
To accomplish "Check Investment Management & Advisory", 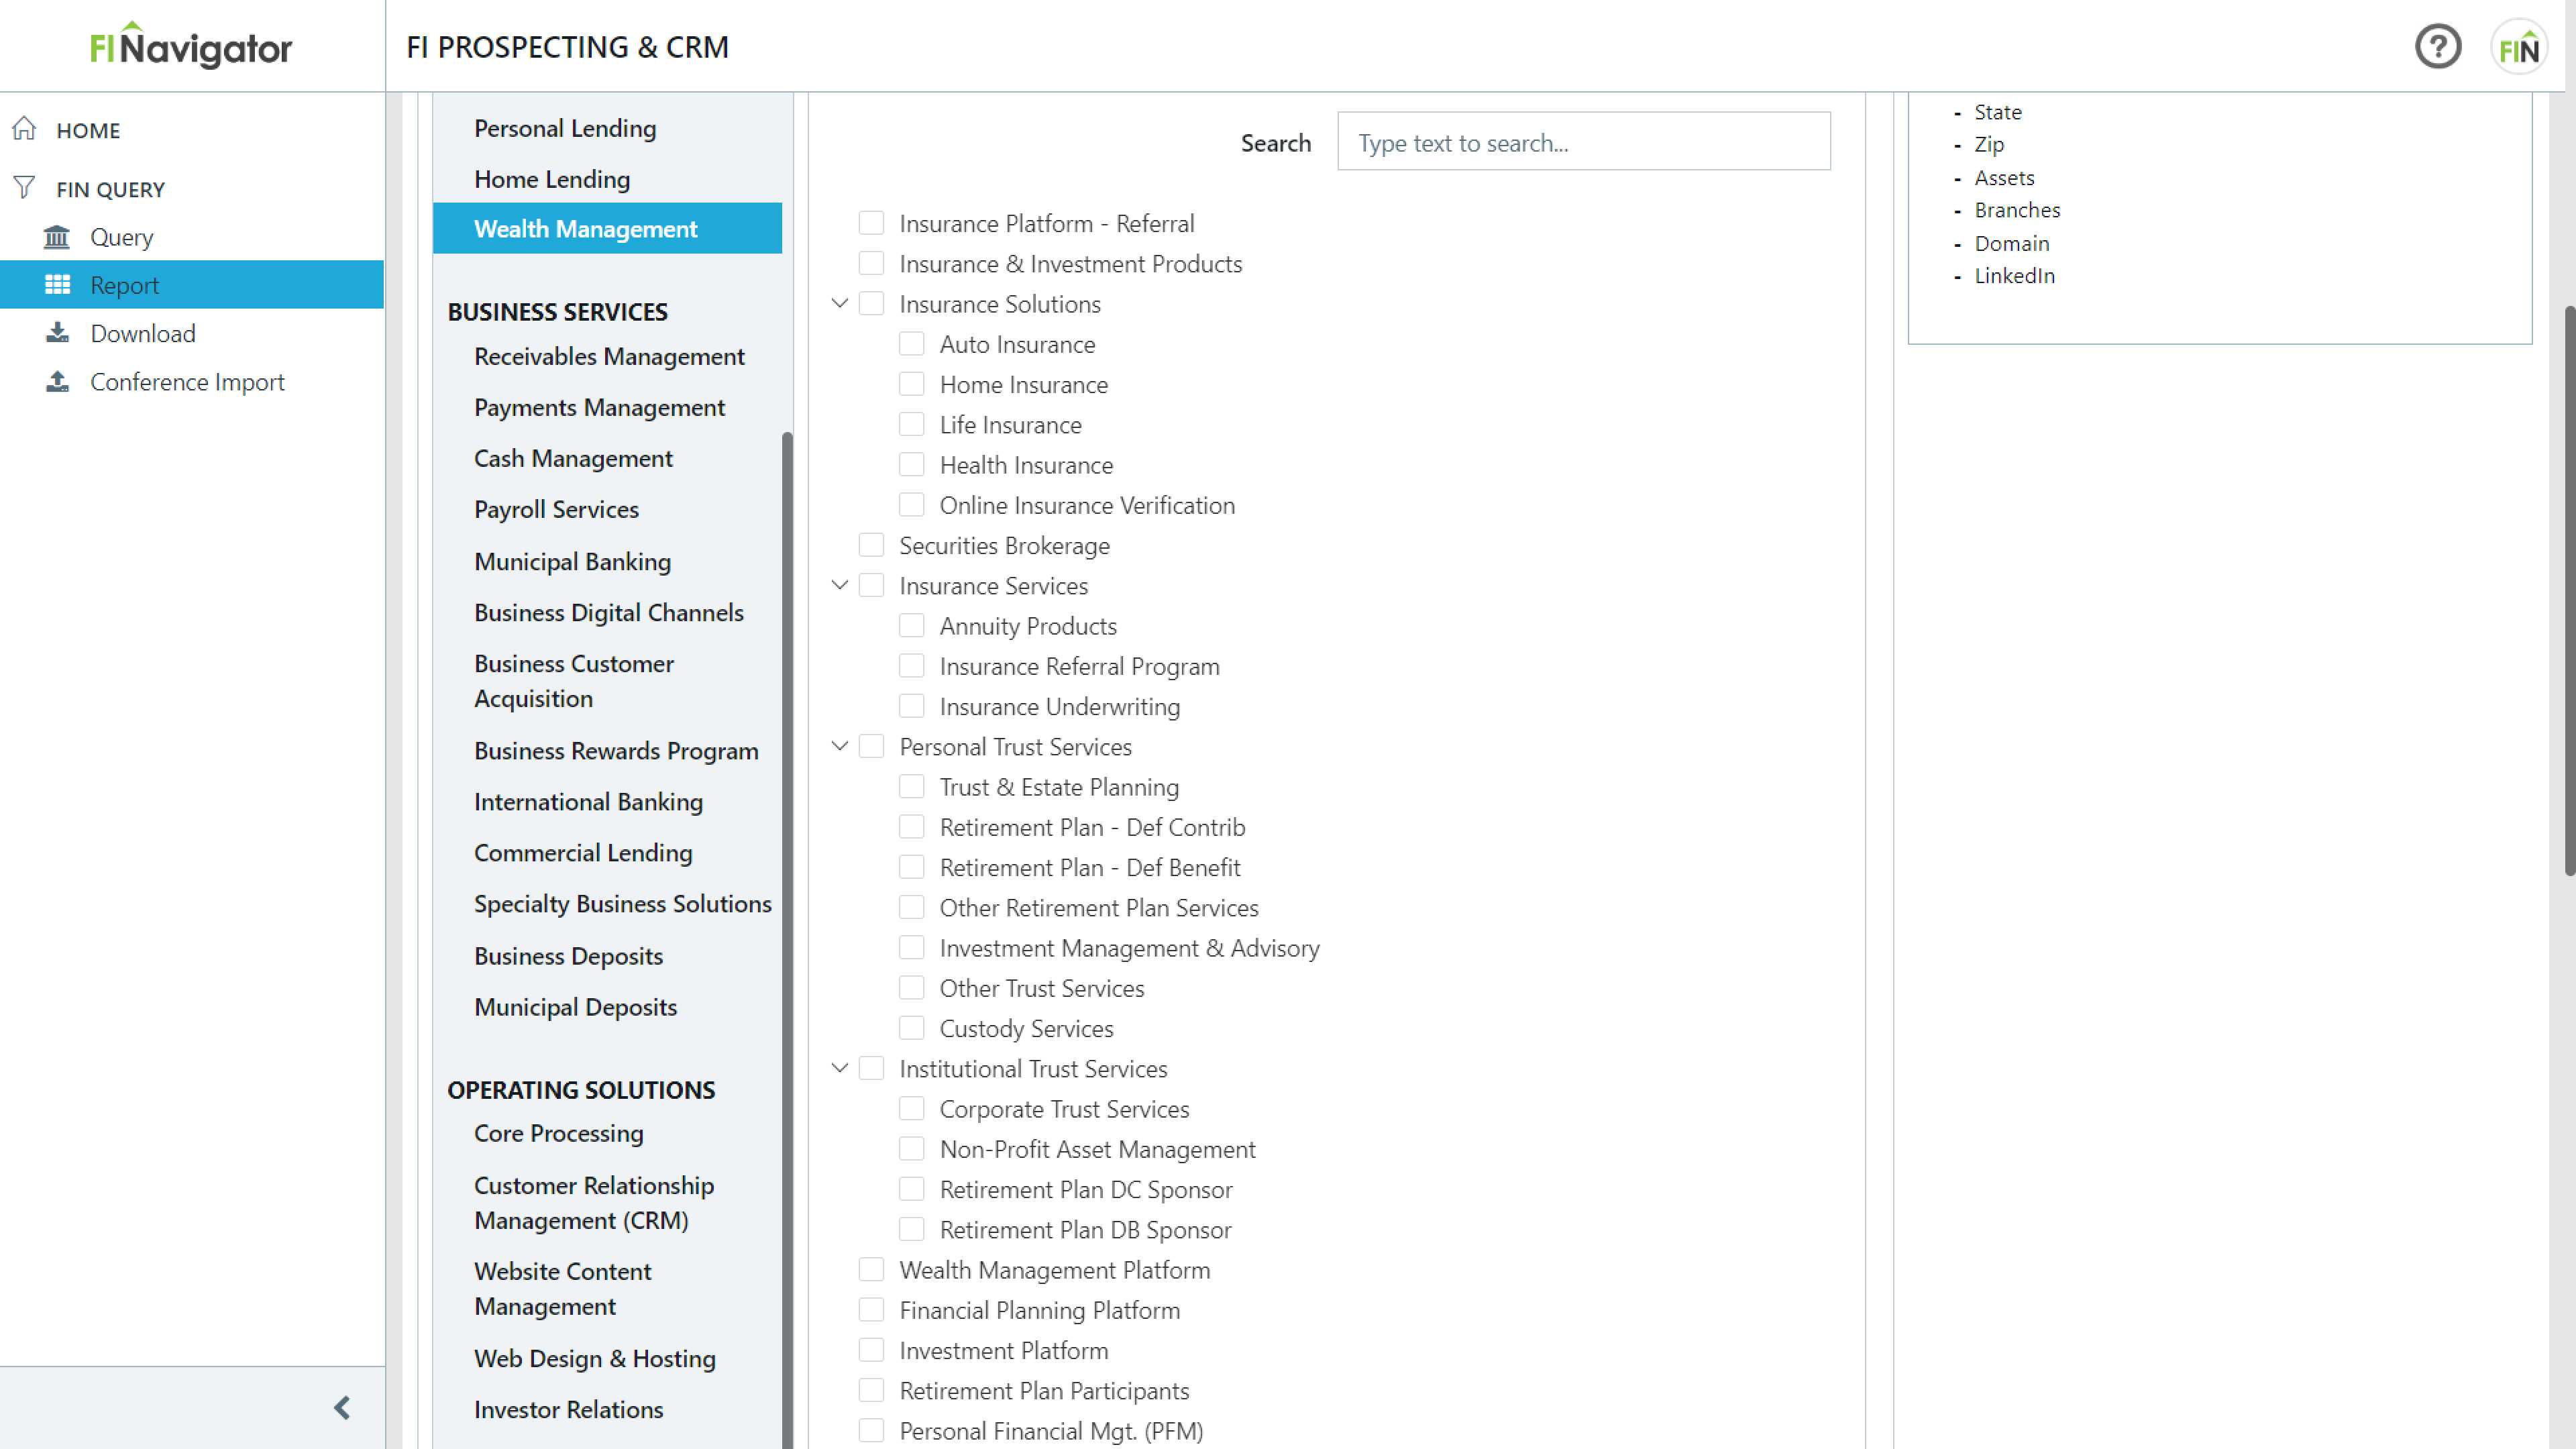I will (911, 947).
